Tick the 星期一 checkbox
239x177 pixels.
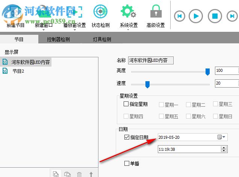click(x=161, y=105)
